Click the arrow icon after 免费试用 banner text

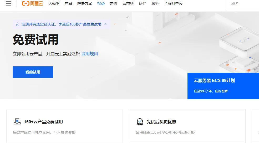point(105,24)
